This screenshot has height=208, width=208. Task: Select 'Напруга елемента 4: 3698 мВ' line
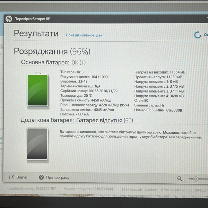pyautogui.click(x=159, y=96)
